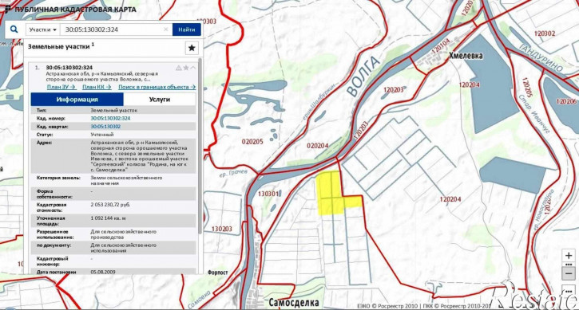Open favorites with the black star button
The image size is (579, 310).
tap(192, 48)
